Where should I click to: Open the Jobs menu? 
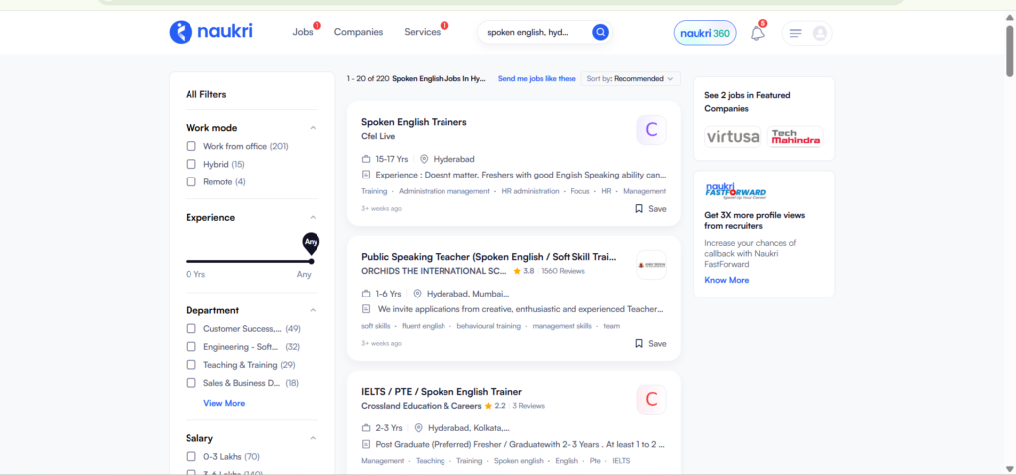pos(303,32)
